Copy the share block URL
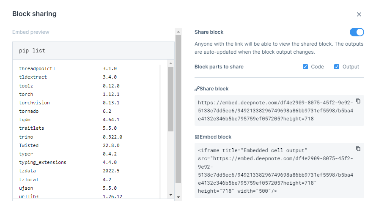The width and height of the screenshot is (376, 218). 358,101
